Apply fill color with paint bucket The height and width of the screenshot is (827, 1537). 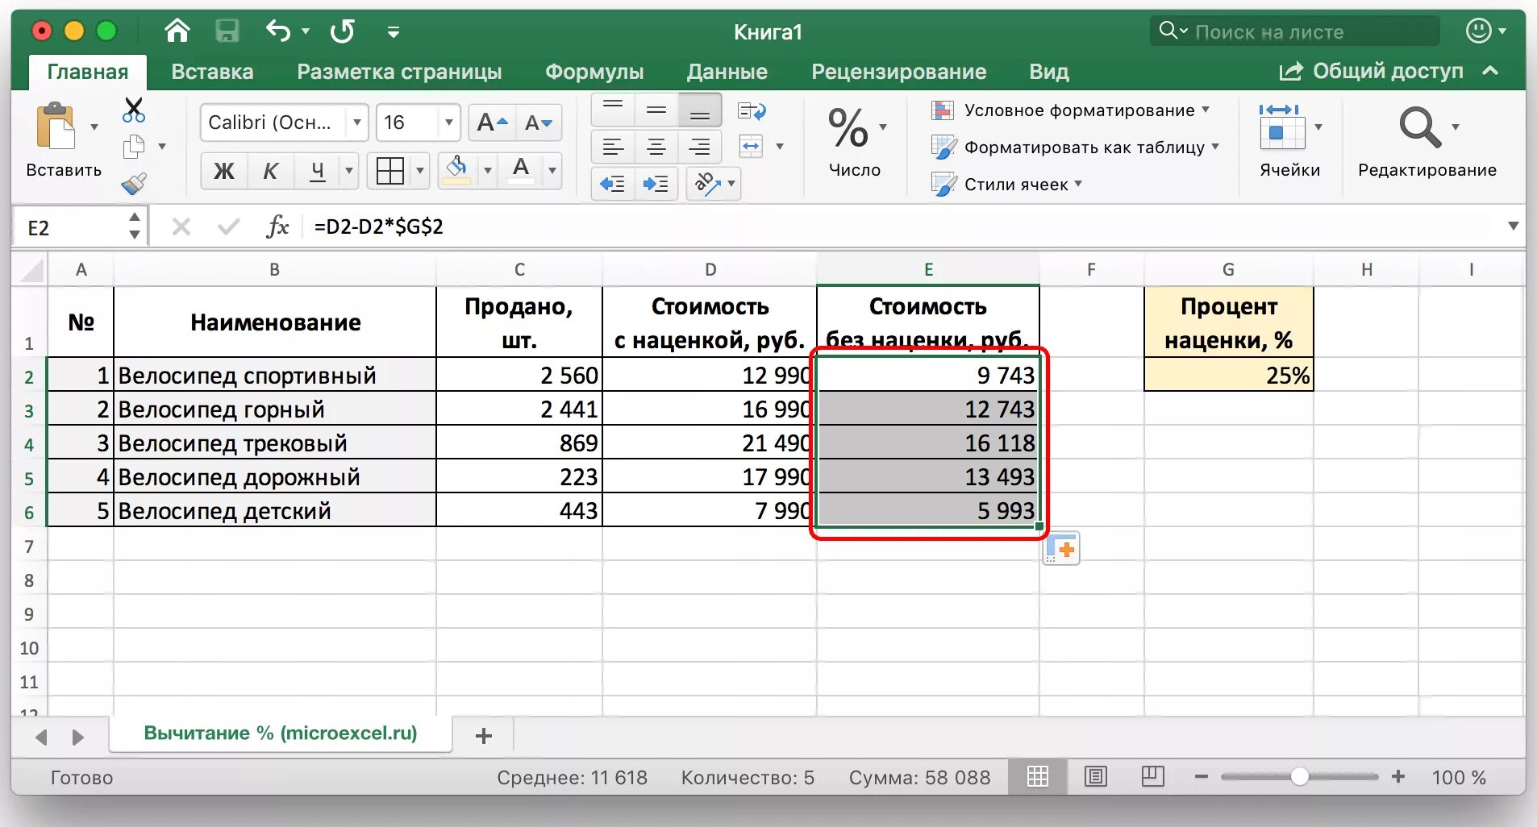pyautogui.click(x=456, y=170)
